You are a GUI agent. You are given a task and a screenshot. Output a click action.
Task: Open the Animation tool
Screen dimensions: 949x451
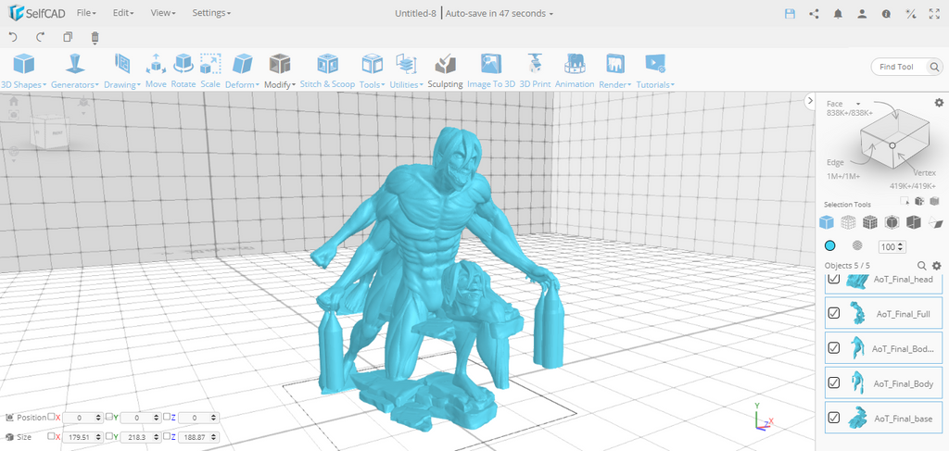pyautogui.click(x=575, y=64)
